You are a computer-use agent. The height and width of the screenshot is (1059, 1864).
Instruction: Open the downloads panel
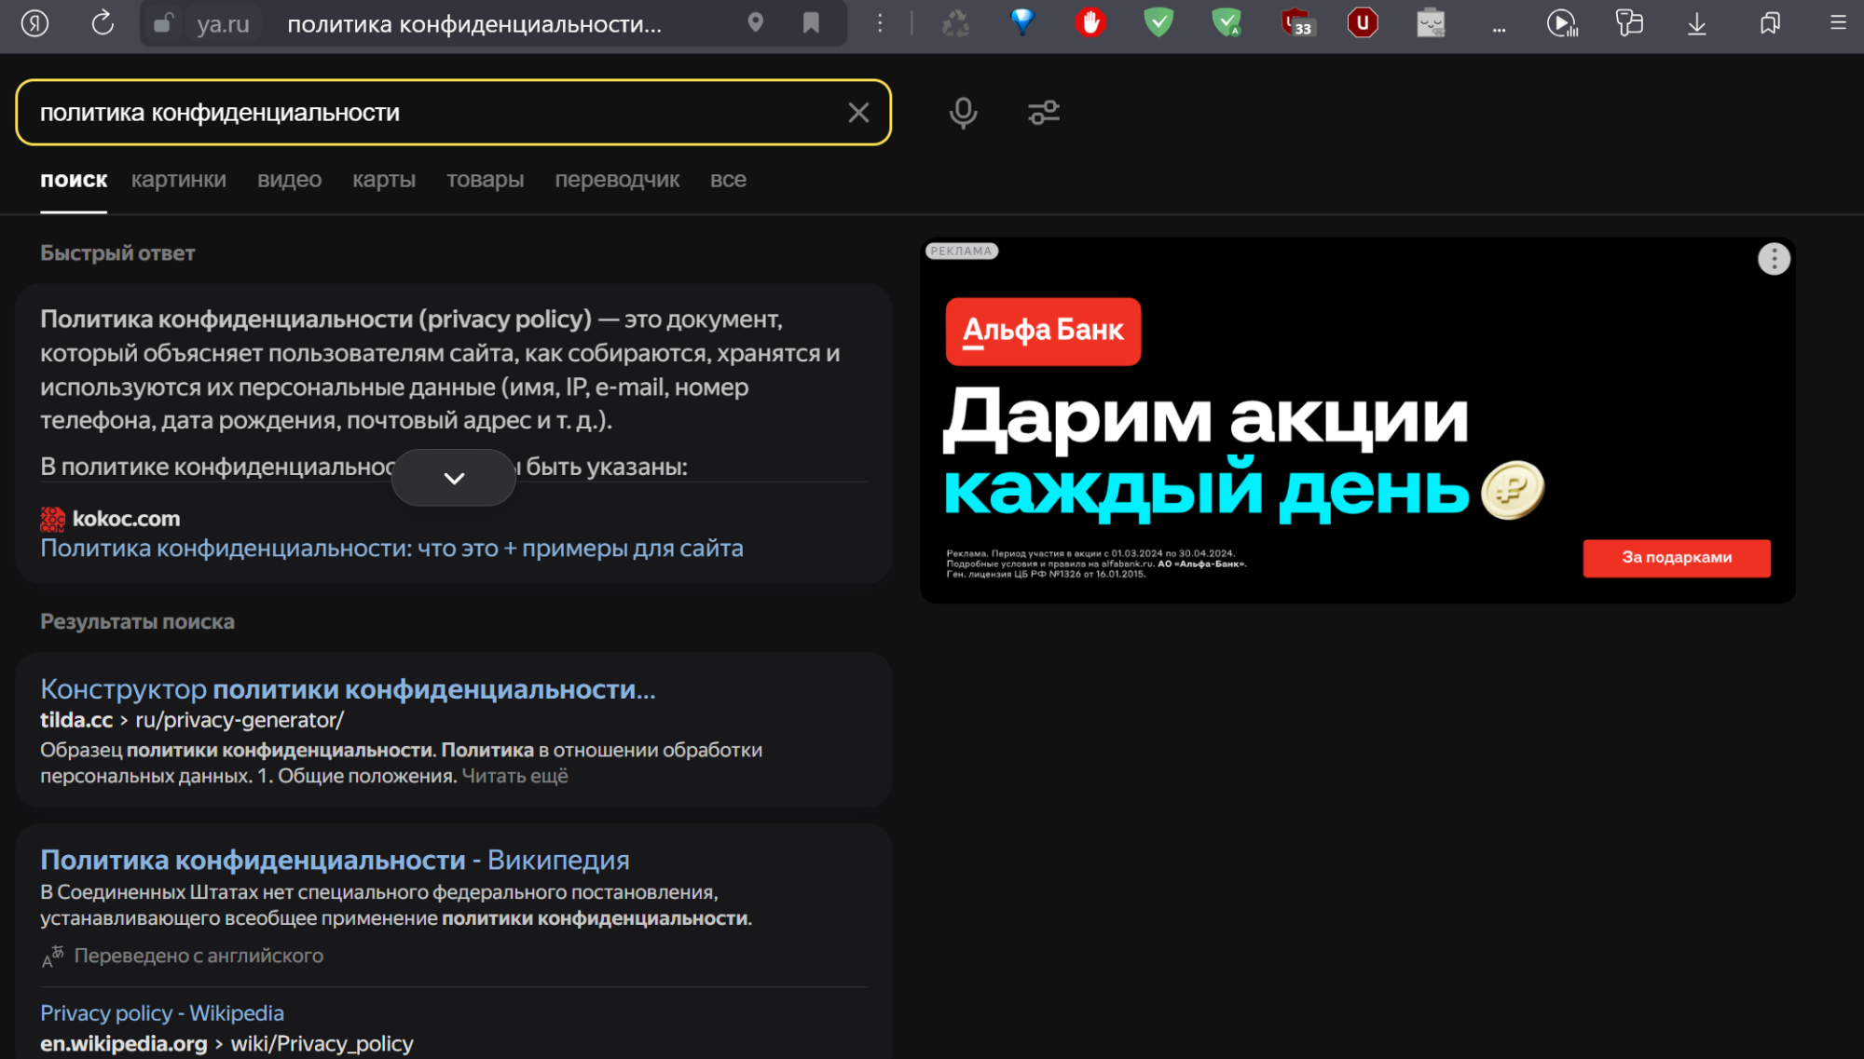1695,24
